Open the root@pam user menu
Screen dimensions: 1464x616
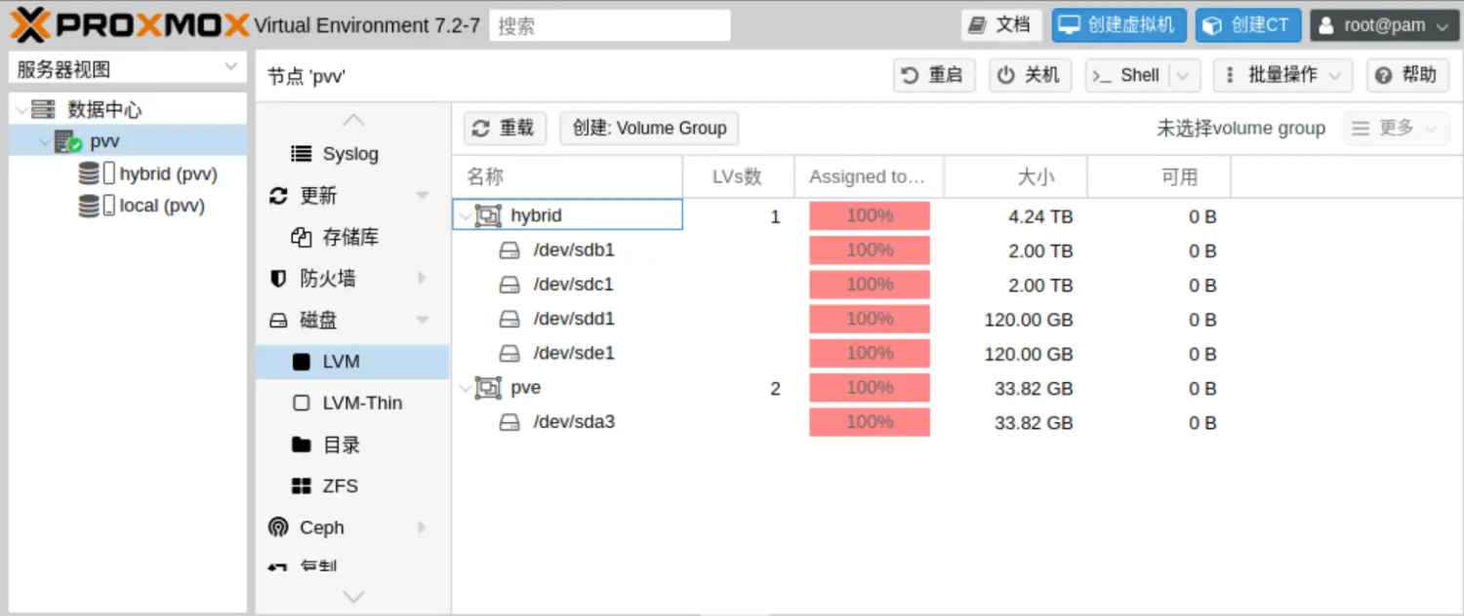click(1384, 25)
